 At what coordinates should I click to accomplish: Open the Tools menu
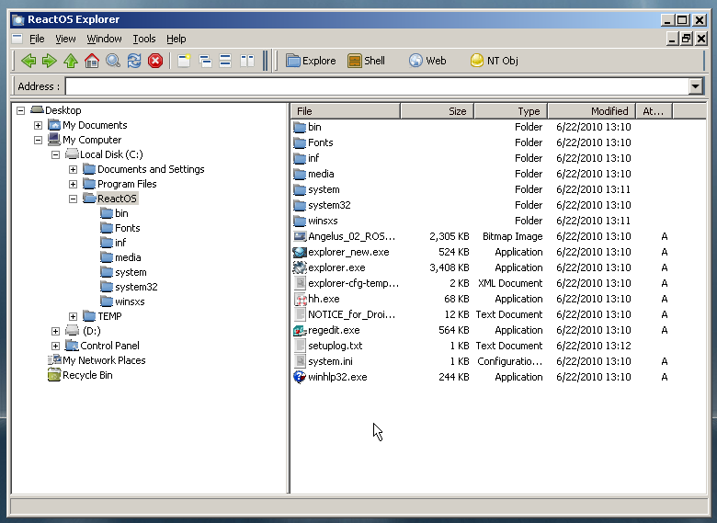click(x=143, y=39)
